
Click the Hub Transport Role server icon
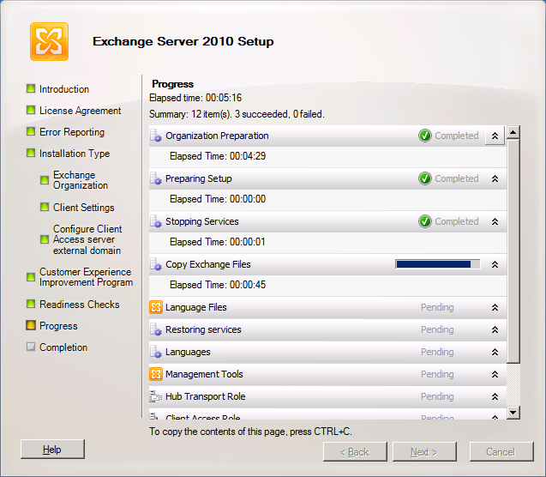tap(156, 396)
